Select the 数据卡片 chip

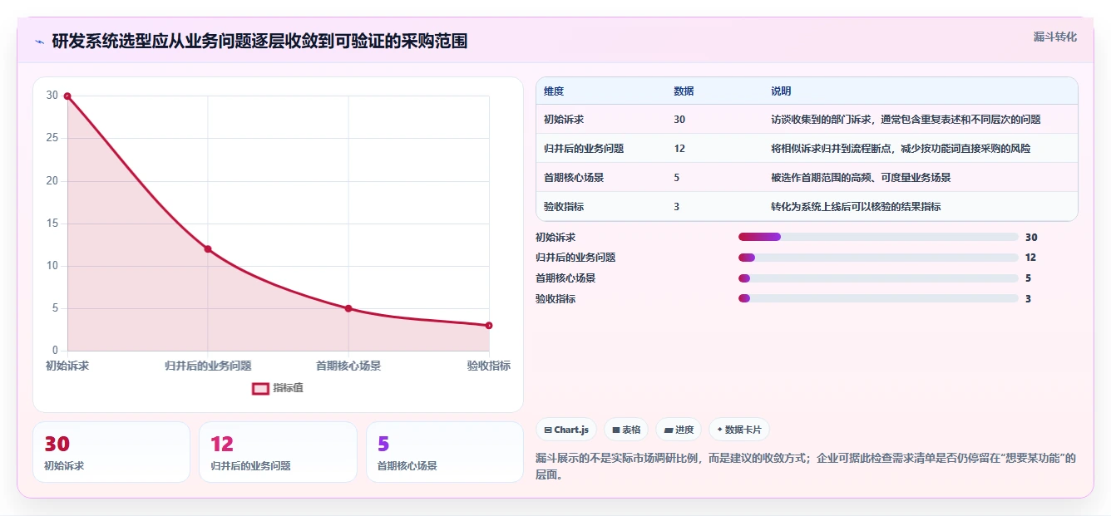(739, 430)
